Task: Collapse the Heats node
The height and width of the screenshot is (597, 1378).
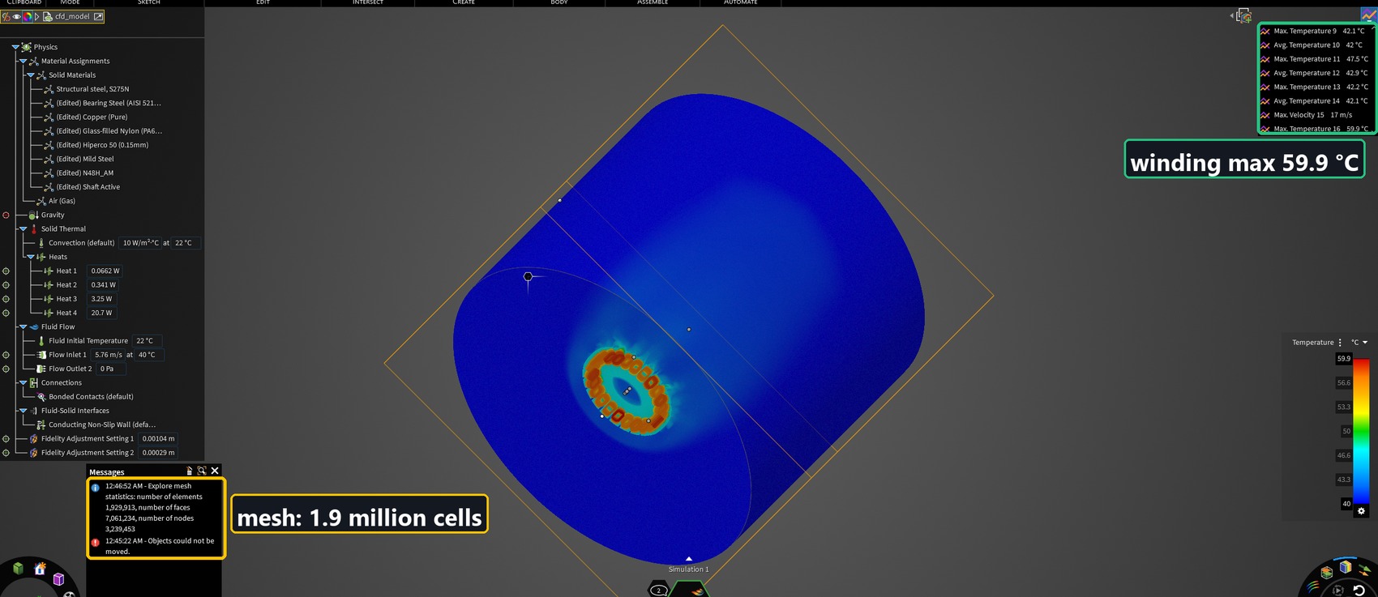Action: tap(31, 257)
